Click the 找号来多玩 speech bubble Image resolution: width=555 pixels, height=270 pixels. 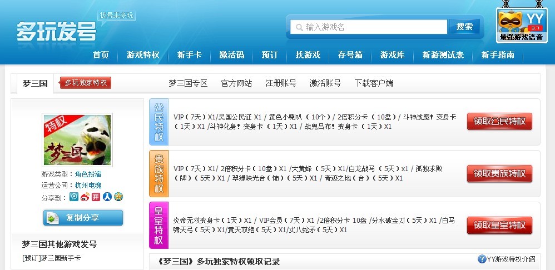[x=116, y=16]
